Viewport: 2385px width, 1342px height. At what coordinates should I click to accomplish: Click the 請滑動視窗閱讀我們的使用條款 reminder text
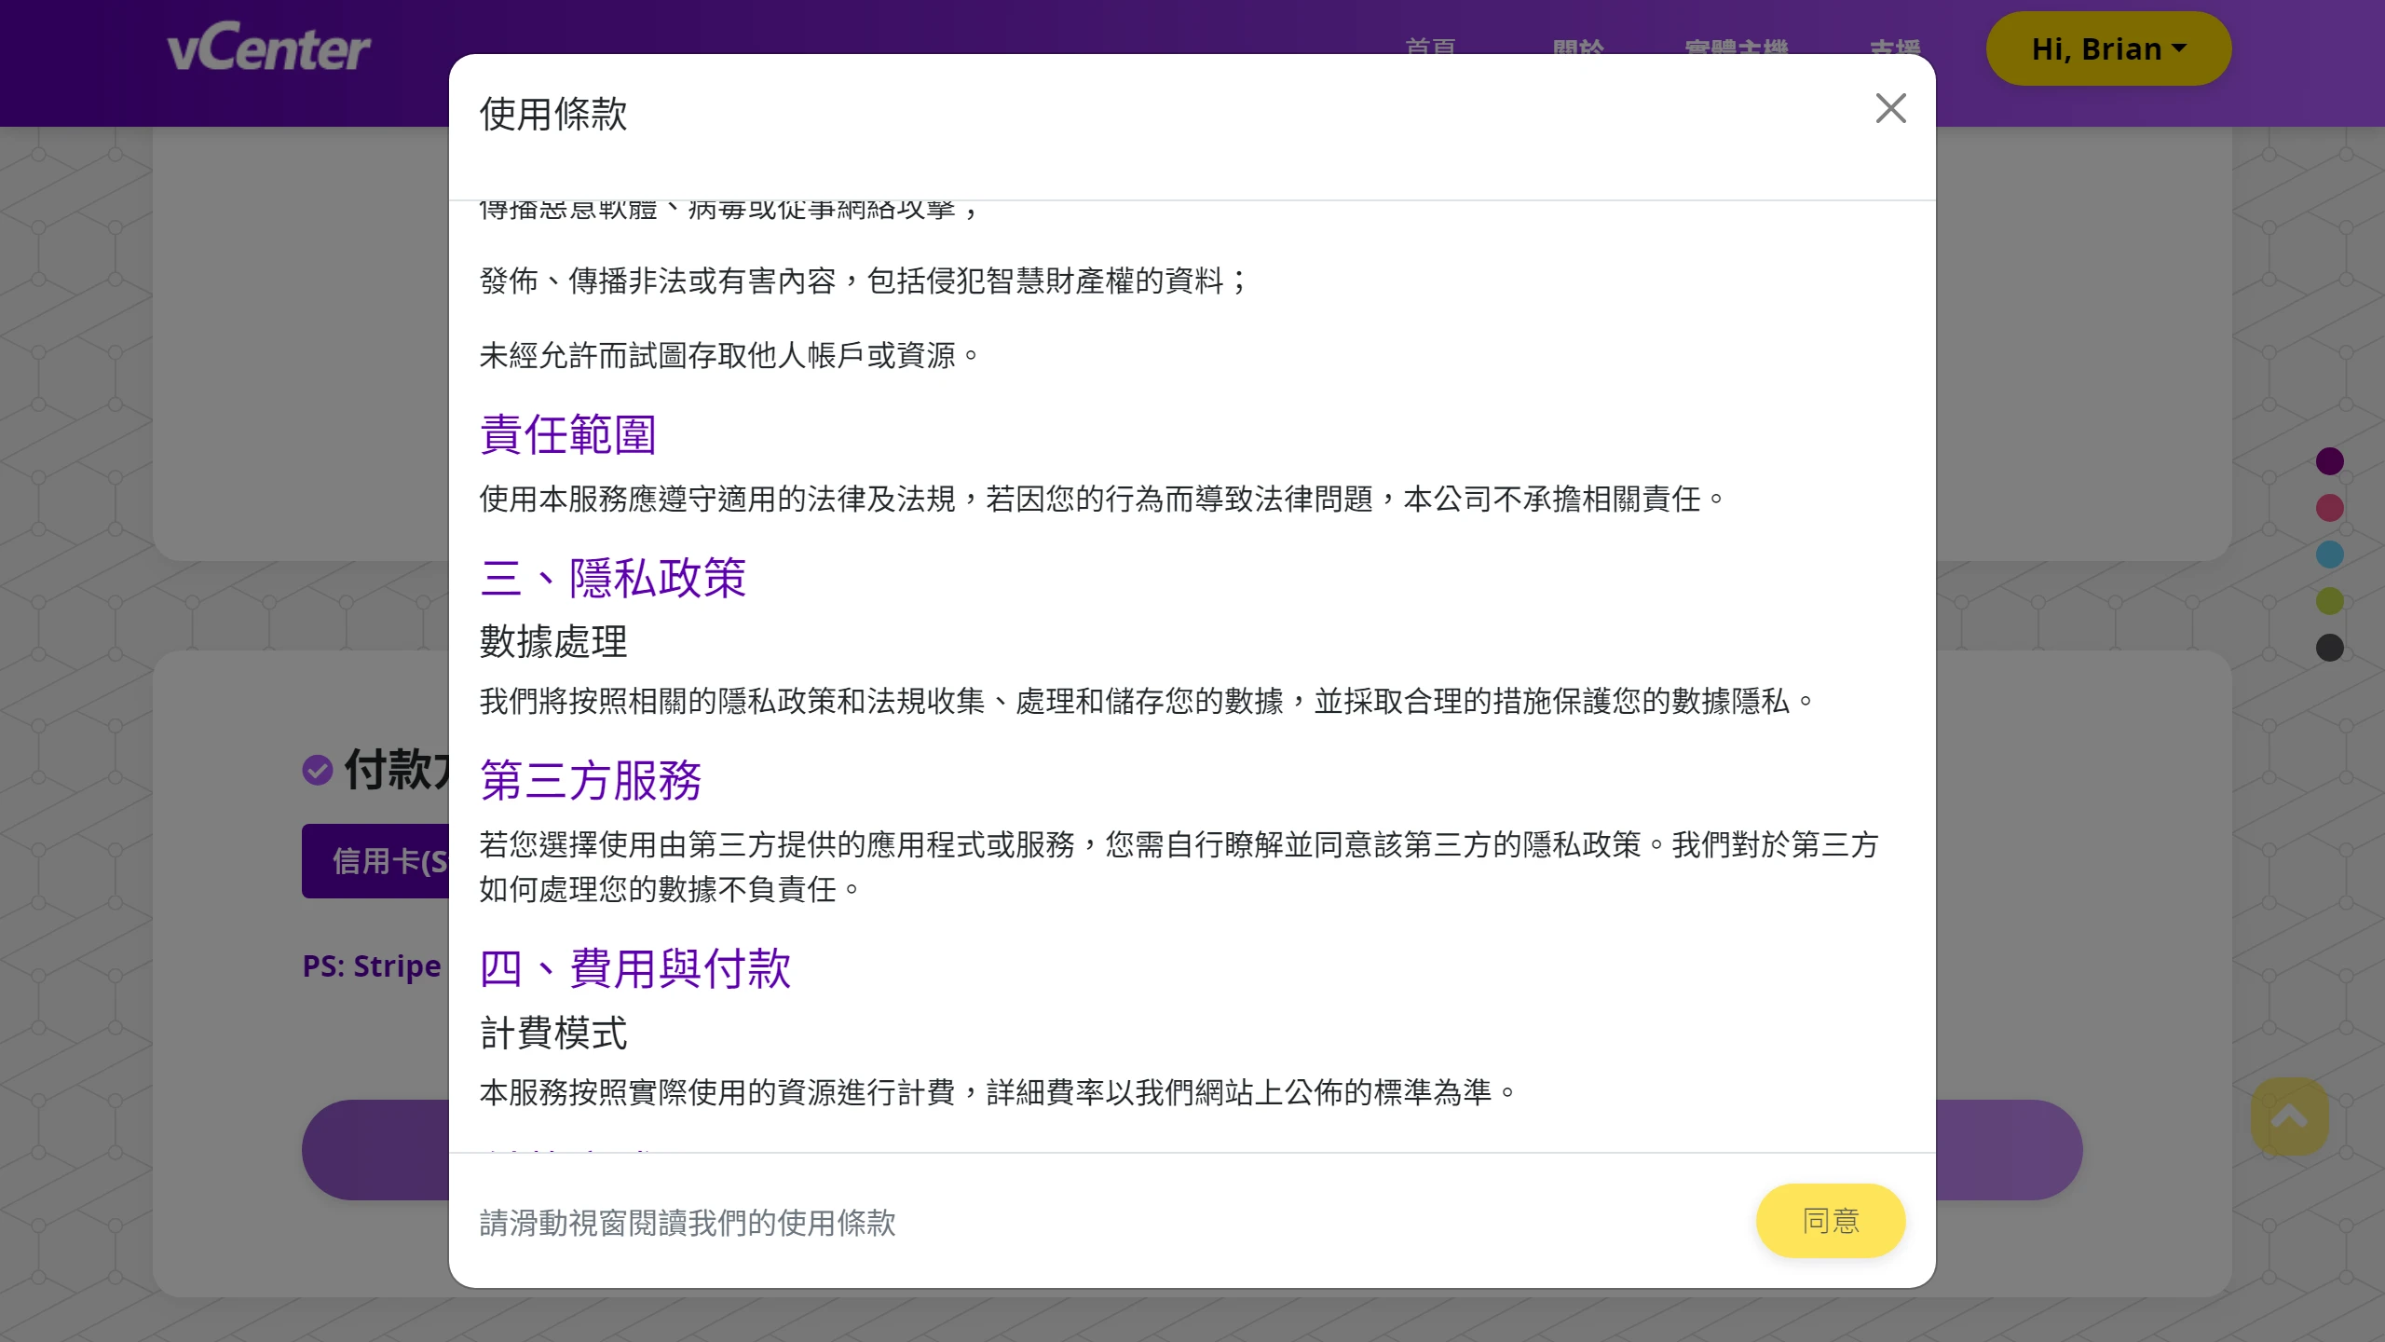(x=687, y=1223)
